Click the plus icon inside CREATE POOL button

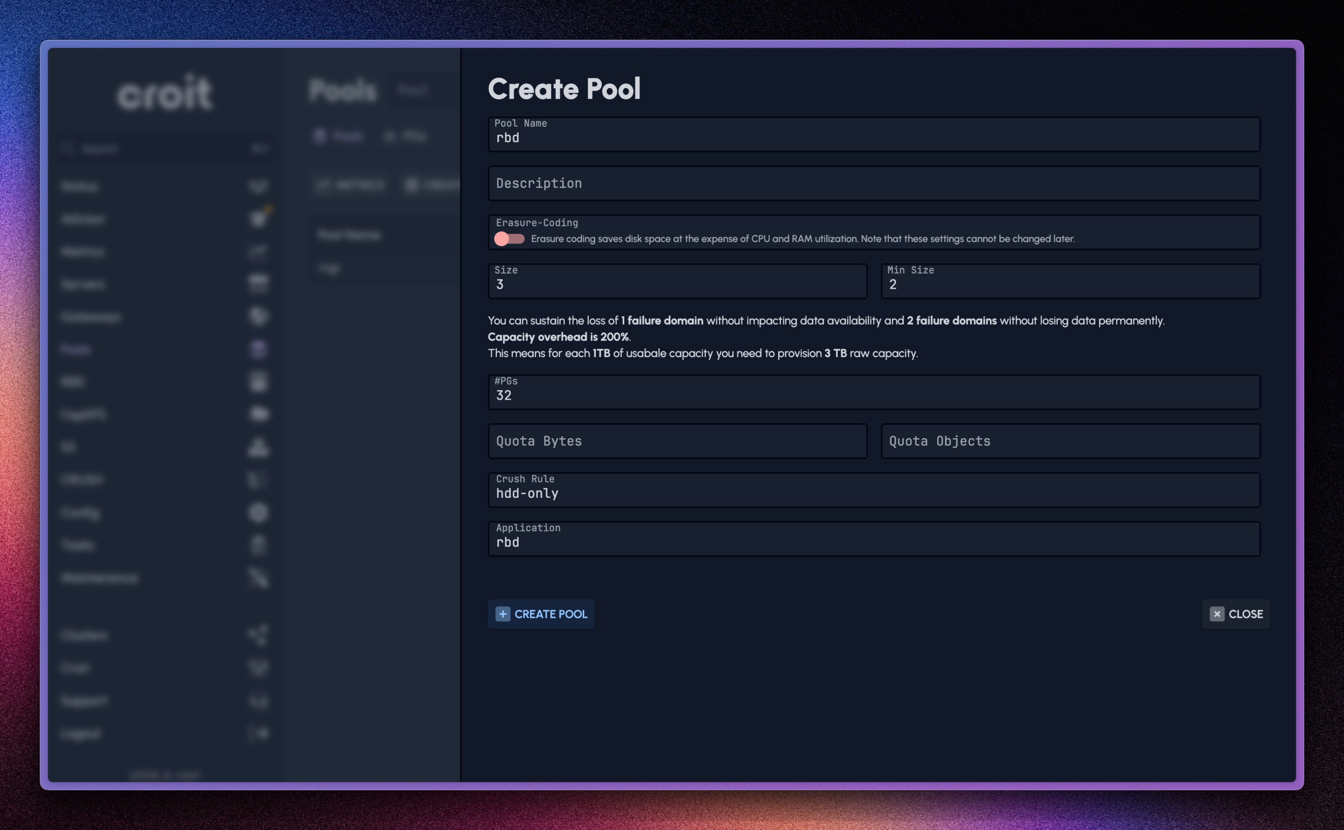pos(503,614)
